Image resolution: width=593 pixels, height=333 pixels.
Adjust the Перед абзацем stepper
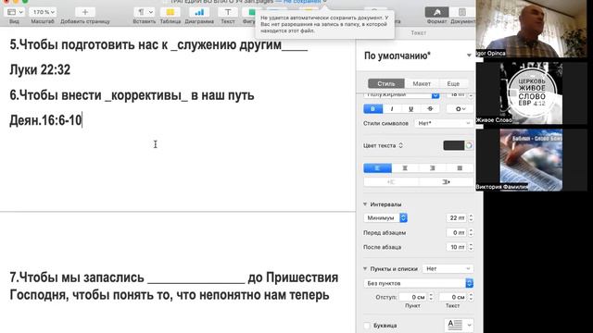(471, 232)
